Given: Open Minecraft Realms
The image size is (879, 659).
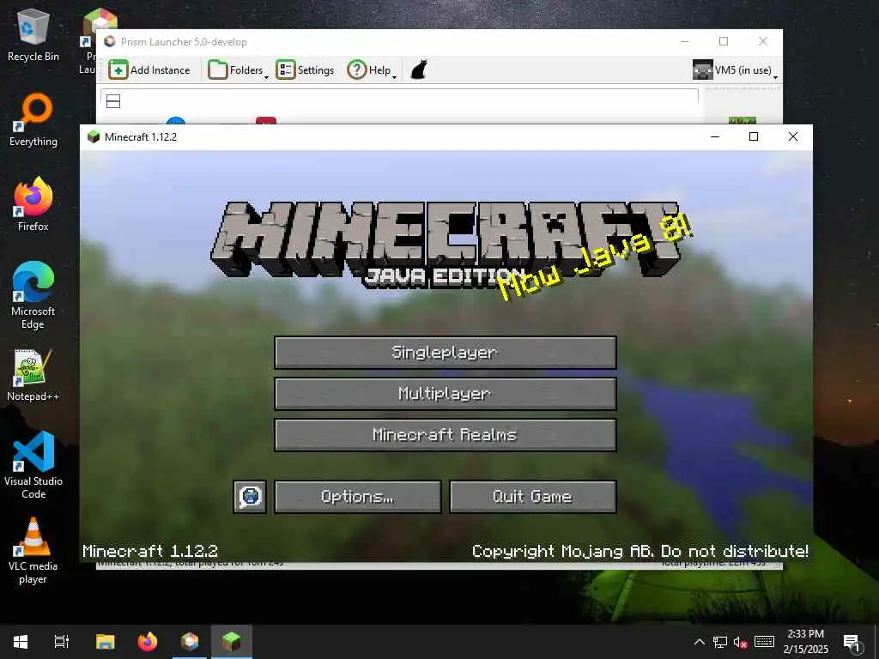Looking at the screenshot, I should tap(446, 435).
